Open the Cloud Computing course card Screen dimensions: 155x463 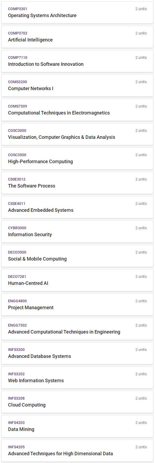tap(77, 402)
